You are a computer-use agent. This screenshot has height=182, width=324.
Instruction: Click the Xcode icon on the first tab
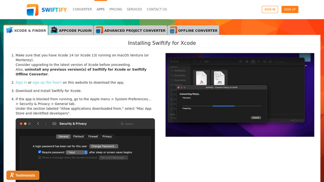click(x=9, y=30)
